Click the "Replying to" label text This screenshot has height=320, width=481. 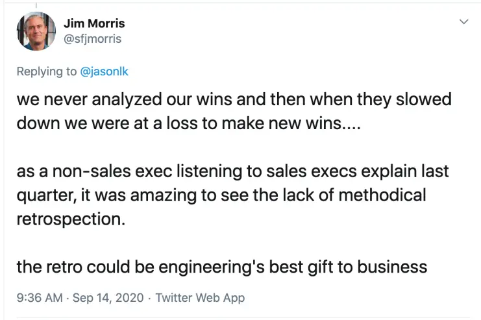point(47,71)
